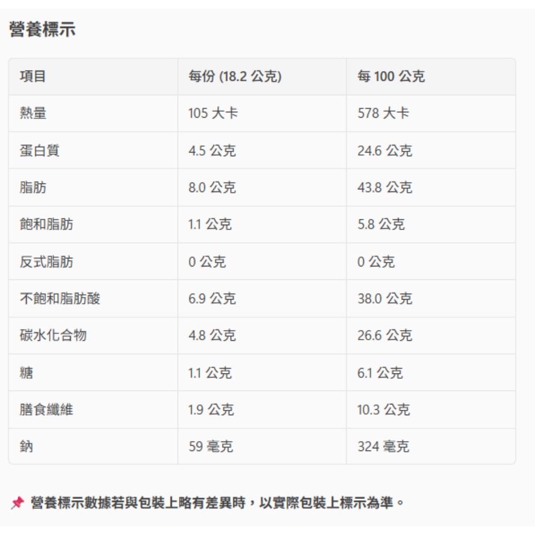The height and width of the screenshot is (535, 535).
Task: Select the 碳水化合物 row label
Action: coord(53,335)
